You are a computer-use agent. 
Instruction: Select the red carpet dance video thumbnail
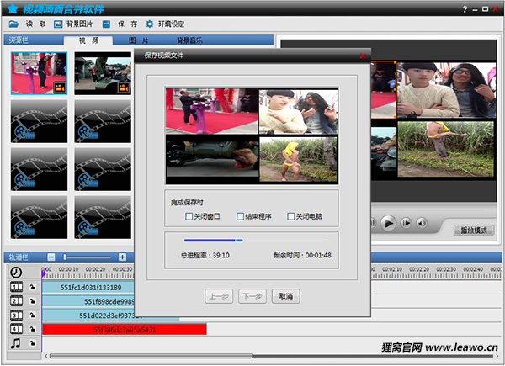click(39, 73)
